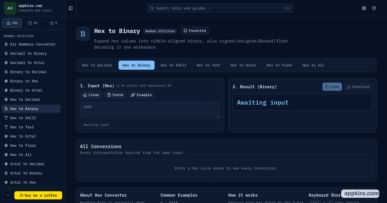The width and height of the screenshot is (387, 203).
Task: Add tool to Favorite
Action: [194, 31]
